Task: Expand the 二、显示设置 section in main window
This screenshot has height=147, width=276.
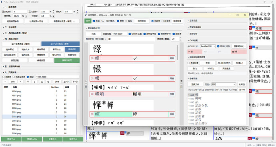Action: click(x=10, y=28)
